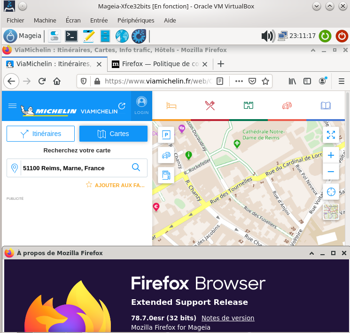The width and height of the screenshot is (350, 333).
Task: Open the Firefox hamburger menu
Action: (x=341, y=81)
